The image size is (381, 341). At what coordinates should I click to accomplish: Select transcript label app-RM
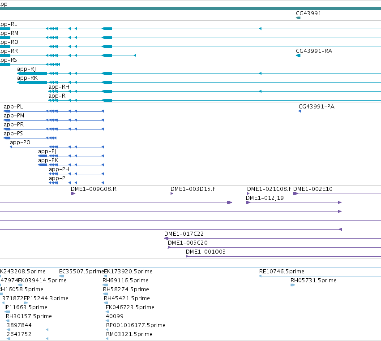click(9, 33)
